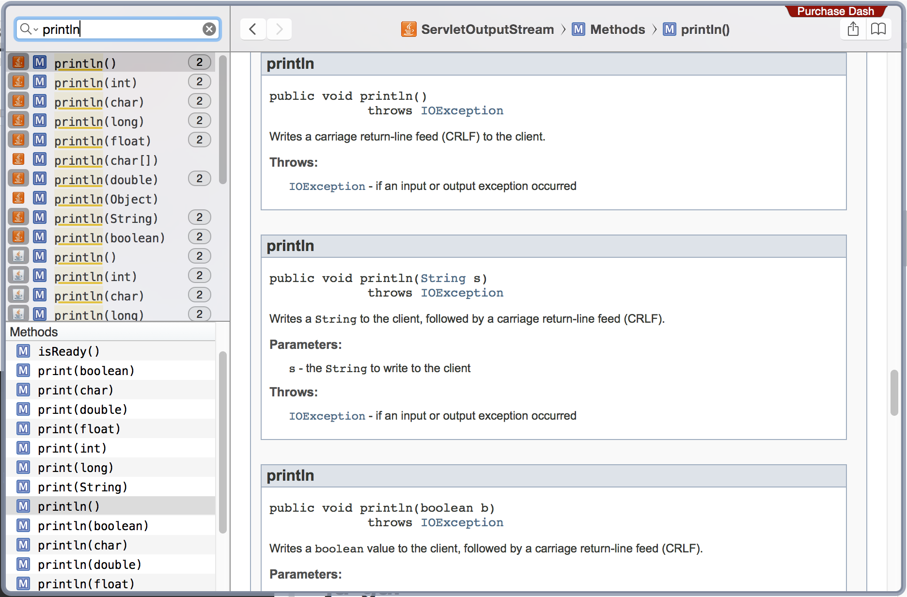This screenshot has width=907, height=597.
Task: Click gray Java icon of second println(char) result
Action: point(18,295)
